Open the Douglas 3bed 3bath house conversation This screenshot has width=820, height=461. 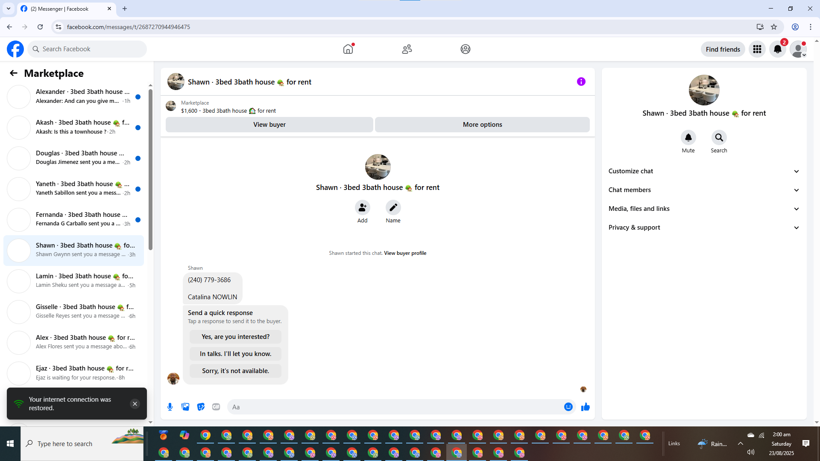pyautogui.click(x=81, y=158)
